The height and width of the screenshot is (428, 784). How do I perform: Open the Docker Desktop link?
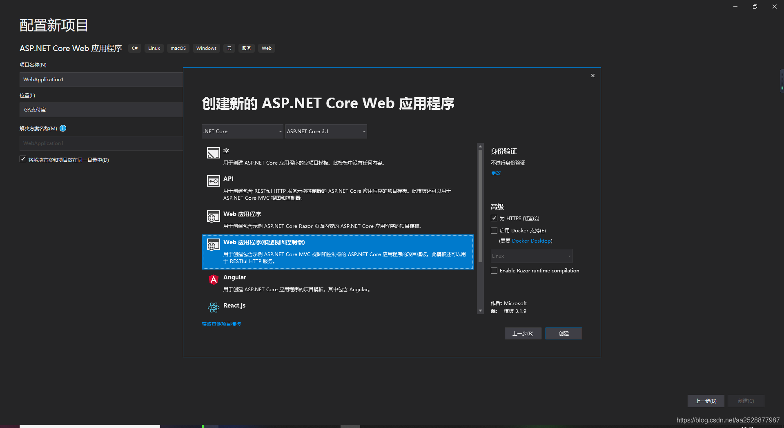(x=531, y=241)
